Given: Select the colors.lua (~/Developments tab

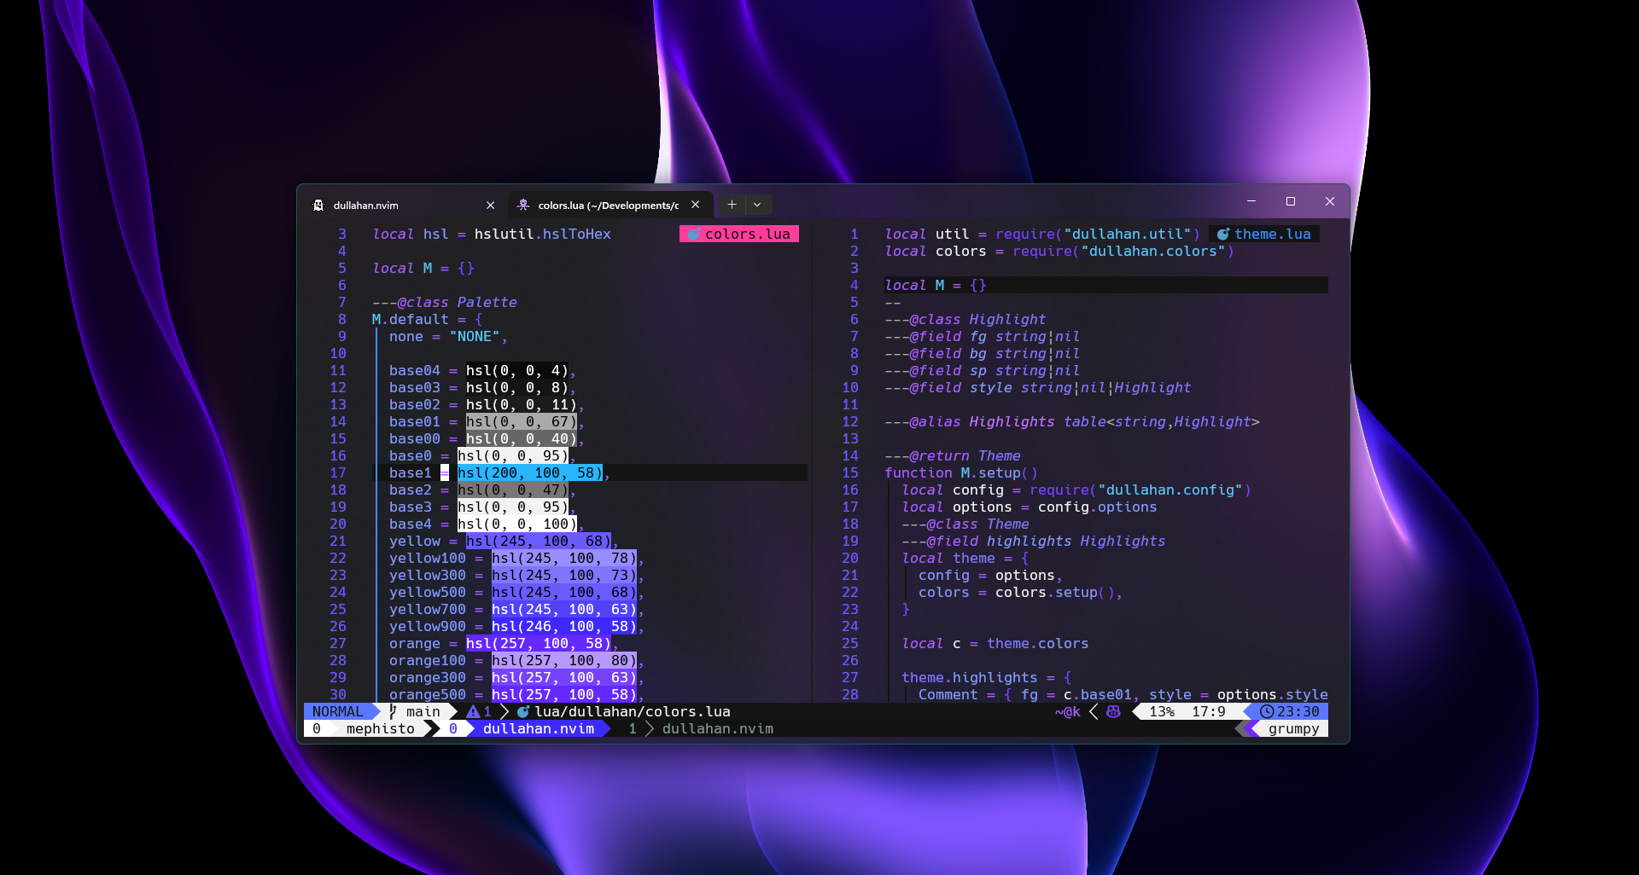Looking at the screenshot, I should [x=609, y=205].
